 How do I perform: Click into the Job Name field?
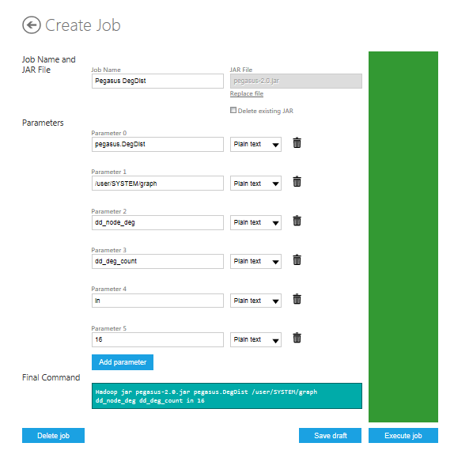coord(157,81)
